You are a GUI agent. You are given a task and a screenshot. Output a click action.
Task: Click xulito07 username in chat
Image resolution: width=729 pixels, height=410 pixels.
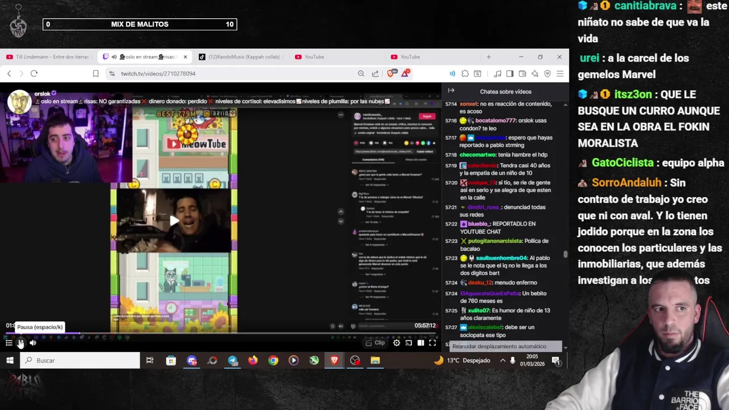click(x=480, y=310)
